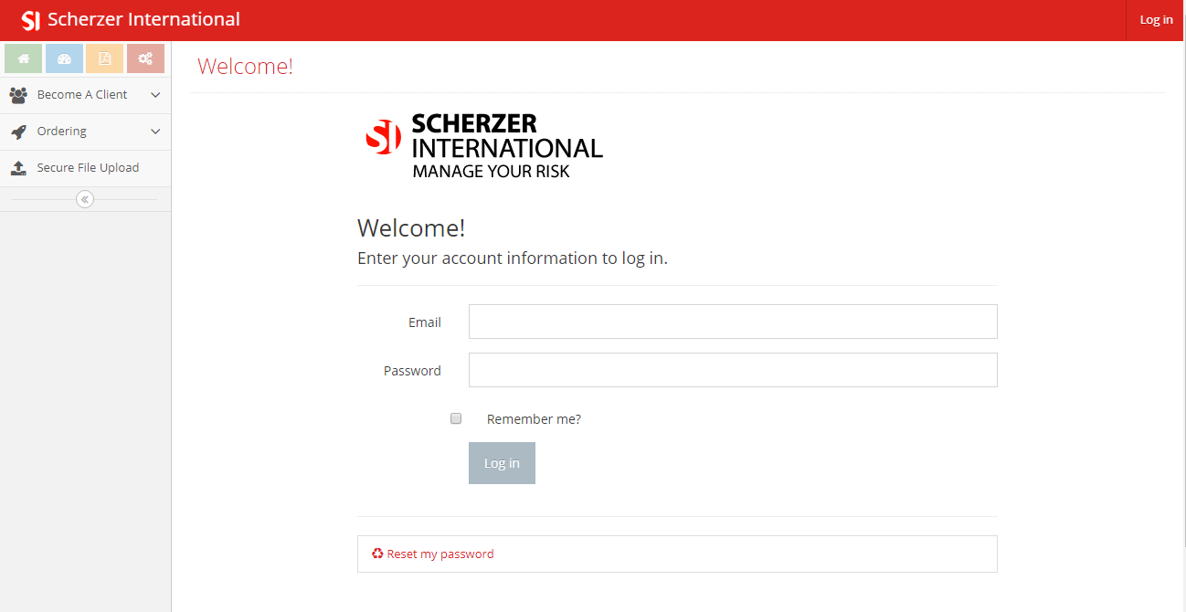Click the SI logo in header
The height and width of the screenshot is (612, 1186).
[31, 20]
